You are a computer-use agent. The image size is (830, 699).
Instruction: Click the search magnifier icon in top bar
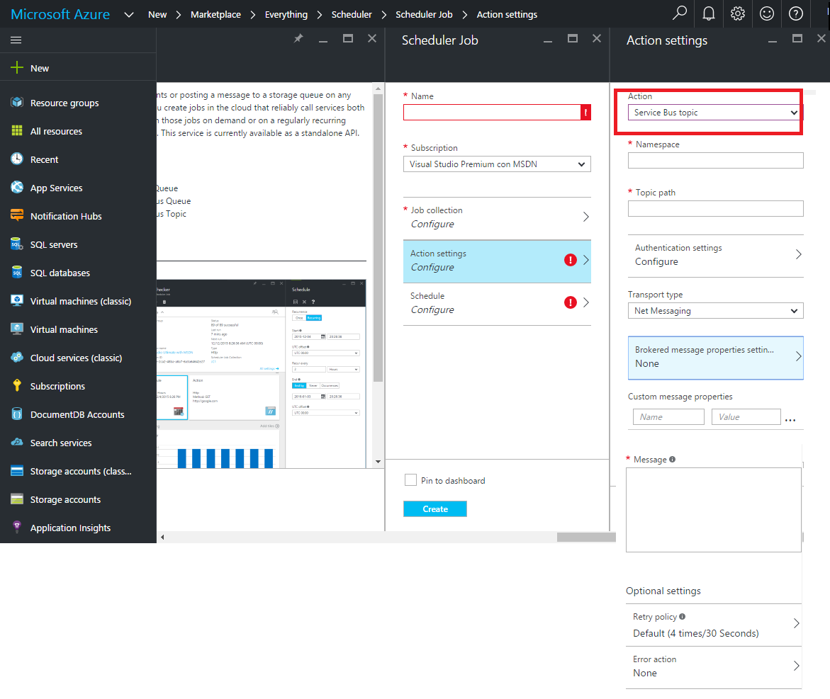tap(680, 13)
